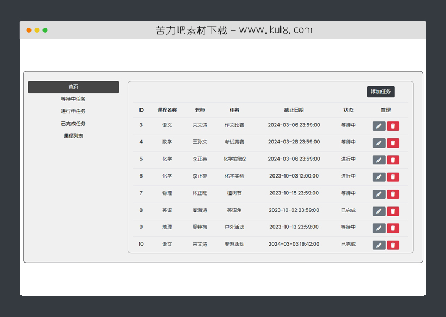
Task: Edit the 植树节 physics task
Action: coord(379,193)
